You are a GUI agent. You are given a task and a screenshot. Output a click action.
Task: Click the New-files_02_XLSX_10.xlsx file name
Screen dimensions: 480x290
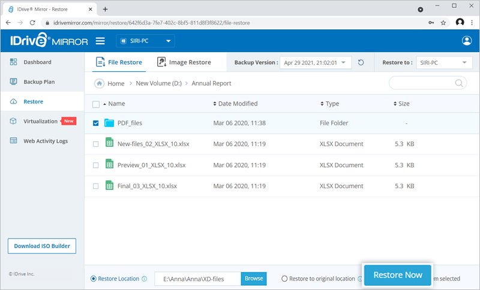click(154, 144)
